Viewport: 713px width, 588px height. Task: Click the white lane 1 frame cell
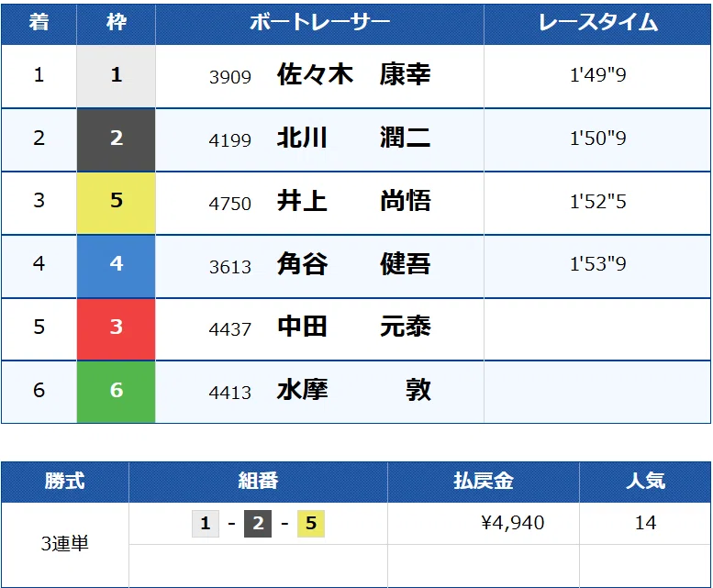coord(116,76)
